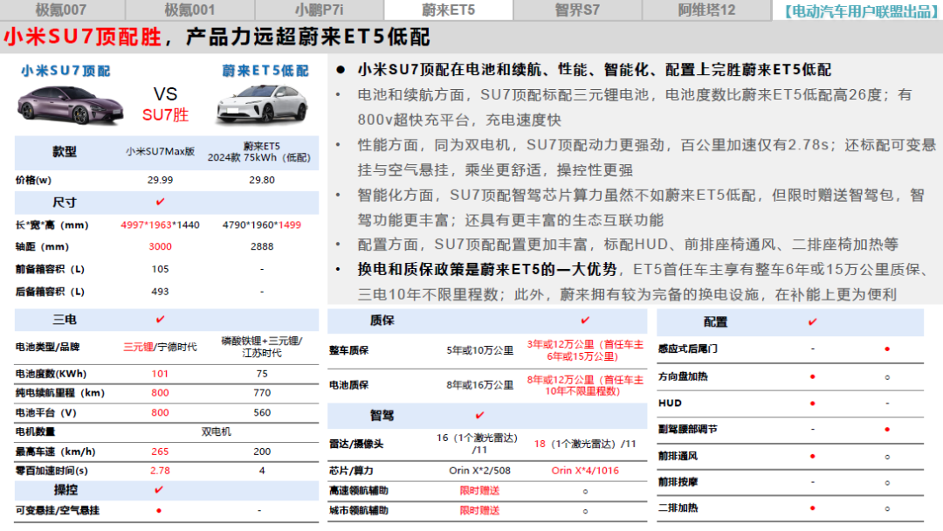Select the 2024款 75kWh（低配） model cell
This screenshot has width=943, height=531.
pos(259,157)
